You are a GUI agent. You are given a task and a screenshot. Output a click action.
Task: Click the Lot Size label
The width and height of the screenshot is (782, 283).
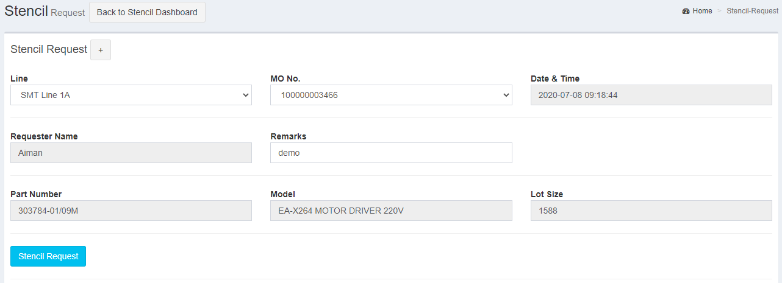tap(547, 194)
